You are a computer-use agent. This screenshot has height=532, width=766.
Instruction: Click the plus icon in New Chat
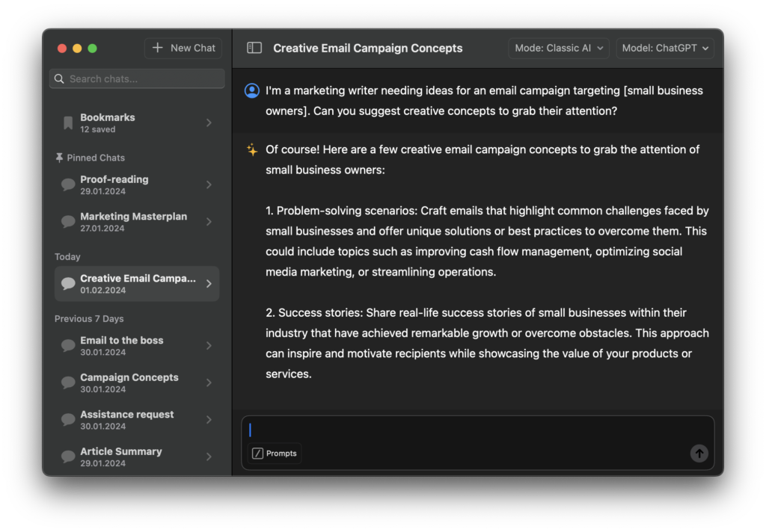click(157, 48)
